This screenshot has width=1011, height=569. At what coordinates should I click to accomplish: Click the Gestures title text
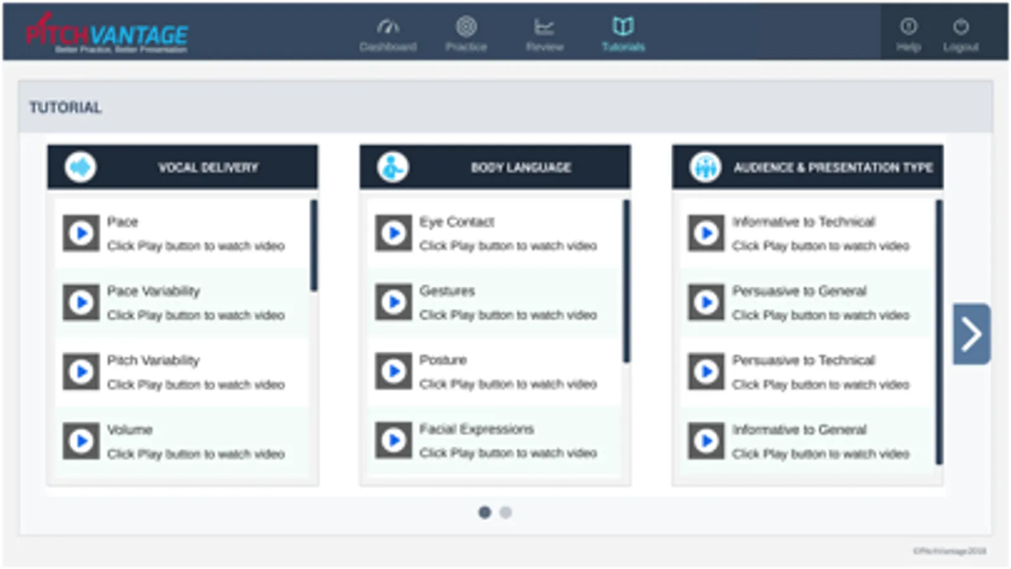tap(447, 291)
